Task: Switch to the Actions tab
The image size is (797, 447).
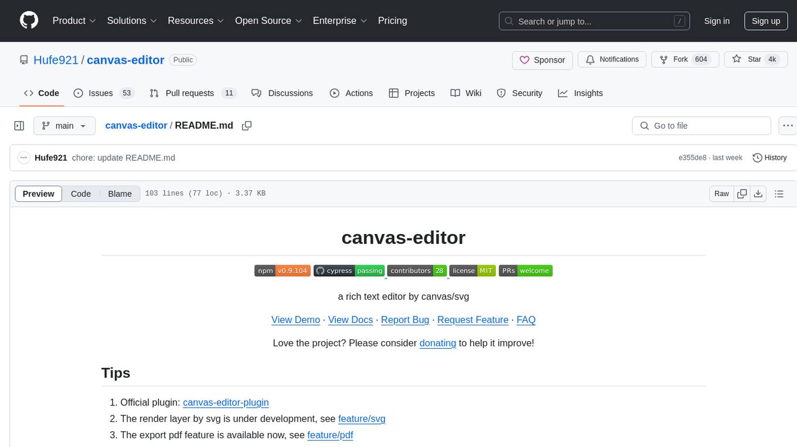Action: 351,93
